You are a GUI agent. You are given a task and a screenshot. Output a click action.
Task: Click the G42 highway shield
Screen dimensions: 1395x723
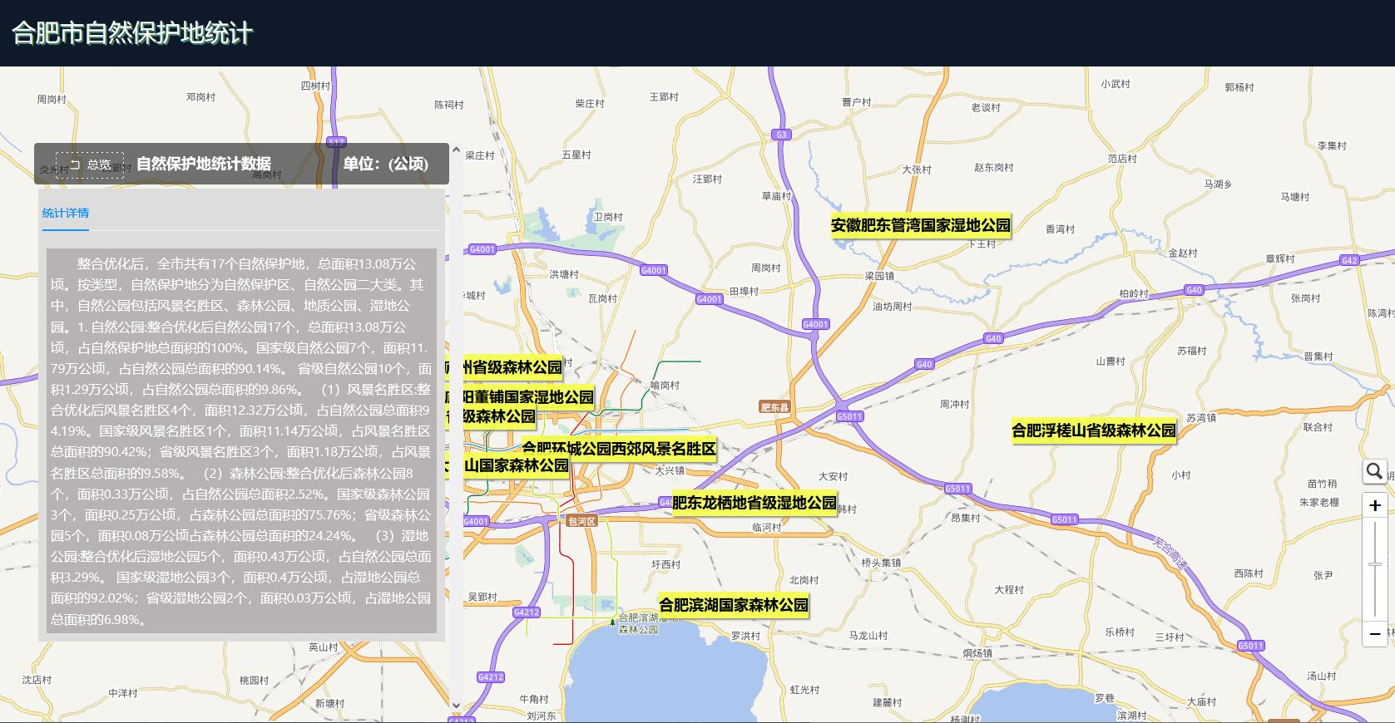click(x=1349, y=261)
